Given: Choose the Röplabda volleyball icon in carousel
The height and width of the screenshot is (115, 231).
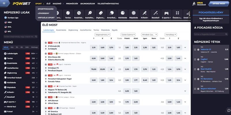Looking at the screenshot, I should pos(133,14).
